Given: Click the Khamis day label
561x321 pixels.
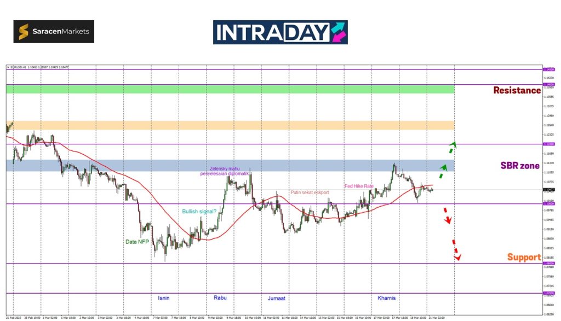Looking at the screenshot, I should (386, 298).
